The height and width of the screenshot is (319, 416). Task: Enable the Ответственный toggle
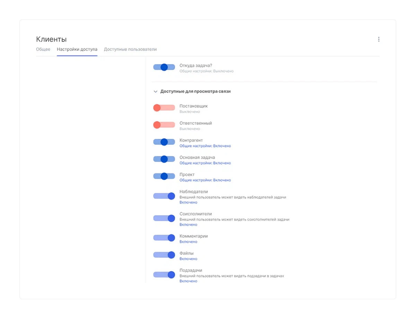click(x=164, y=125)
